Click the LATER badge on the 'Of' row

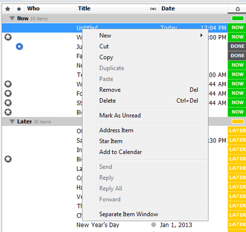pos(237,131)
